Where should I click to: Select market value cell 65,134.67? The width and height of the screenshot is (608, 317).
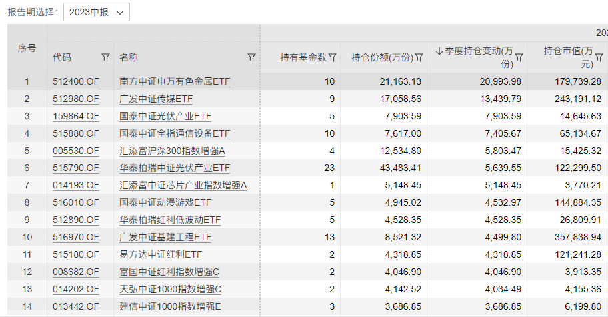coord(580,133)
